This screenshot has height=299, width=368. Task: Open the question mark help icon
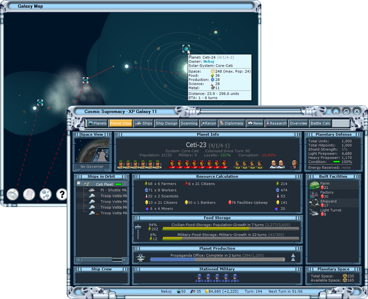point(61,195)
